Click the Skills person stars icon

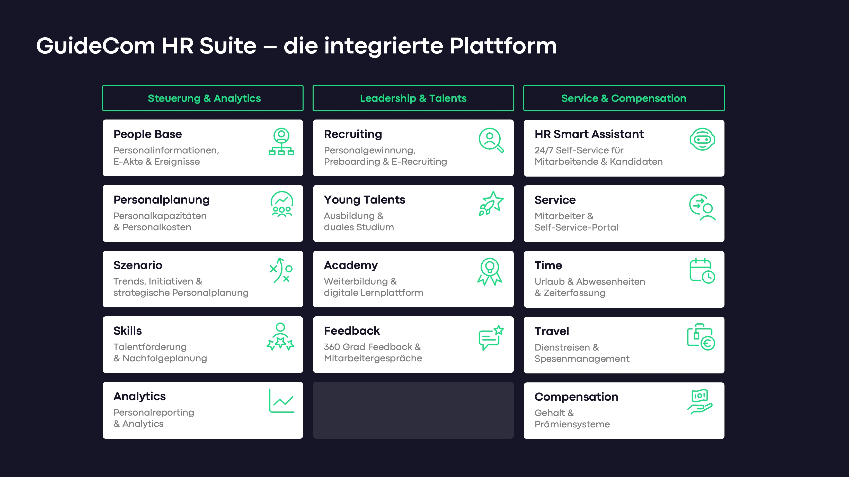click(280, 337)
